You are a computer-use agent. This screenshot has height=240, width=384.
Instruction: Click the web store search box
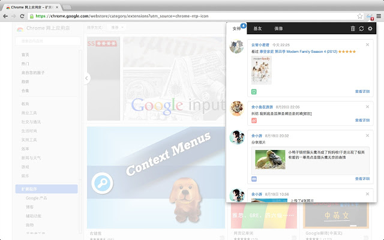point(48,41)
